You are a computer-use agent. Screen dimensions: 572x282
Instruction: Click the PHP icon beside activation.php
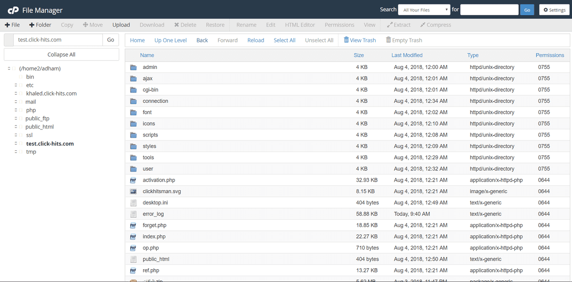click(x=133, y=180)
